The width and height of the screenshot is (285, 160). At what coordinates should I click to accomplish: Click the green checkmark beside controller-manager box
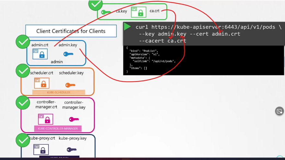coord(23,103)
